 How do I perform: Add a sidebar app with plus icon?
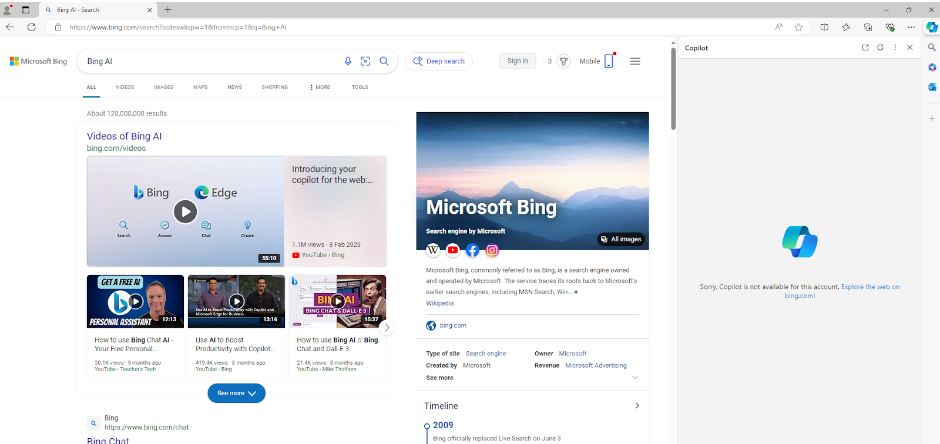click(932, 119)
